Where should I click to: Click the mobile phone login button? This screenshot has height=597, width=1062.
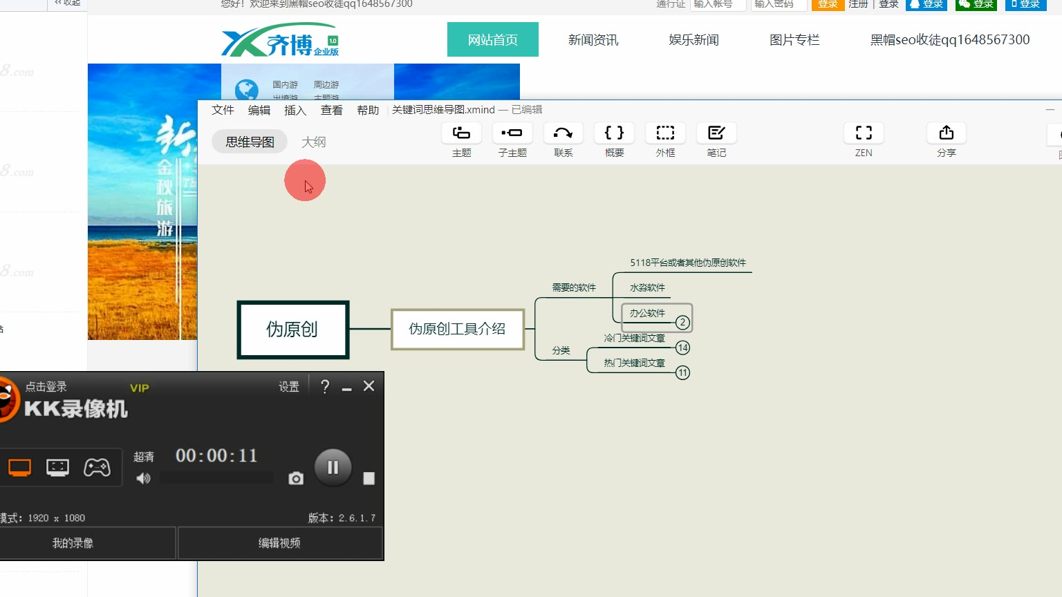pos(1025,4)
